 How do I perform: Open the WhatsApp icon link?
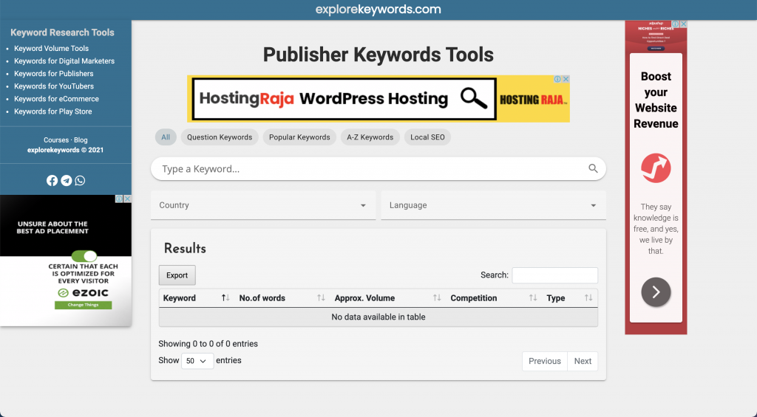click(80, 180)
